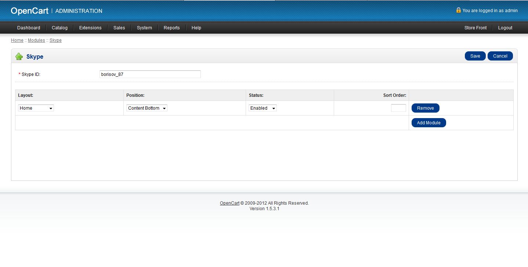Click the 'Layout:' column header
Screen dimensions: 528x267
[26, 95]
